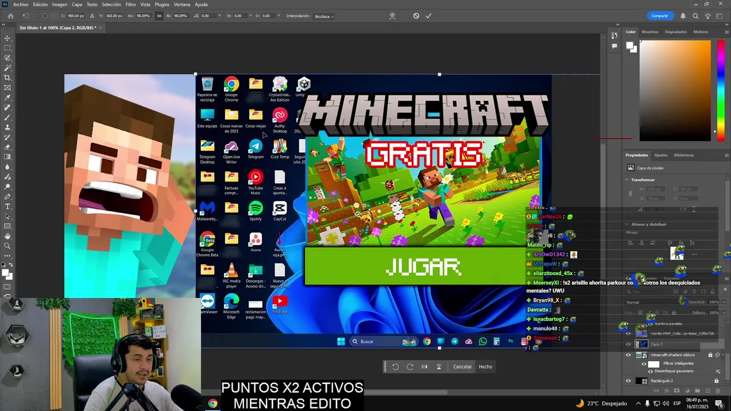Click the vertical hue slider
This screenshot has width=731, height=411.
tap(721, 90)
